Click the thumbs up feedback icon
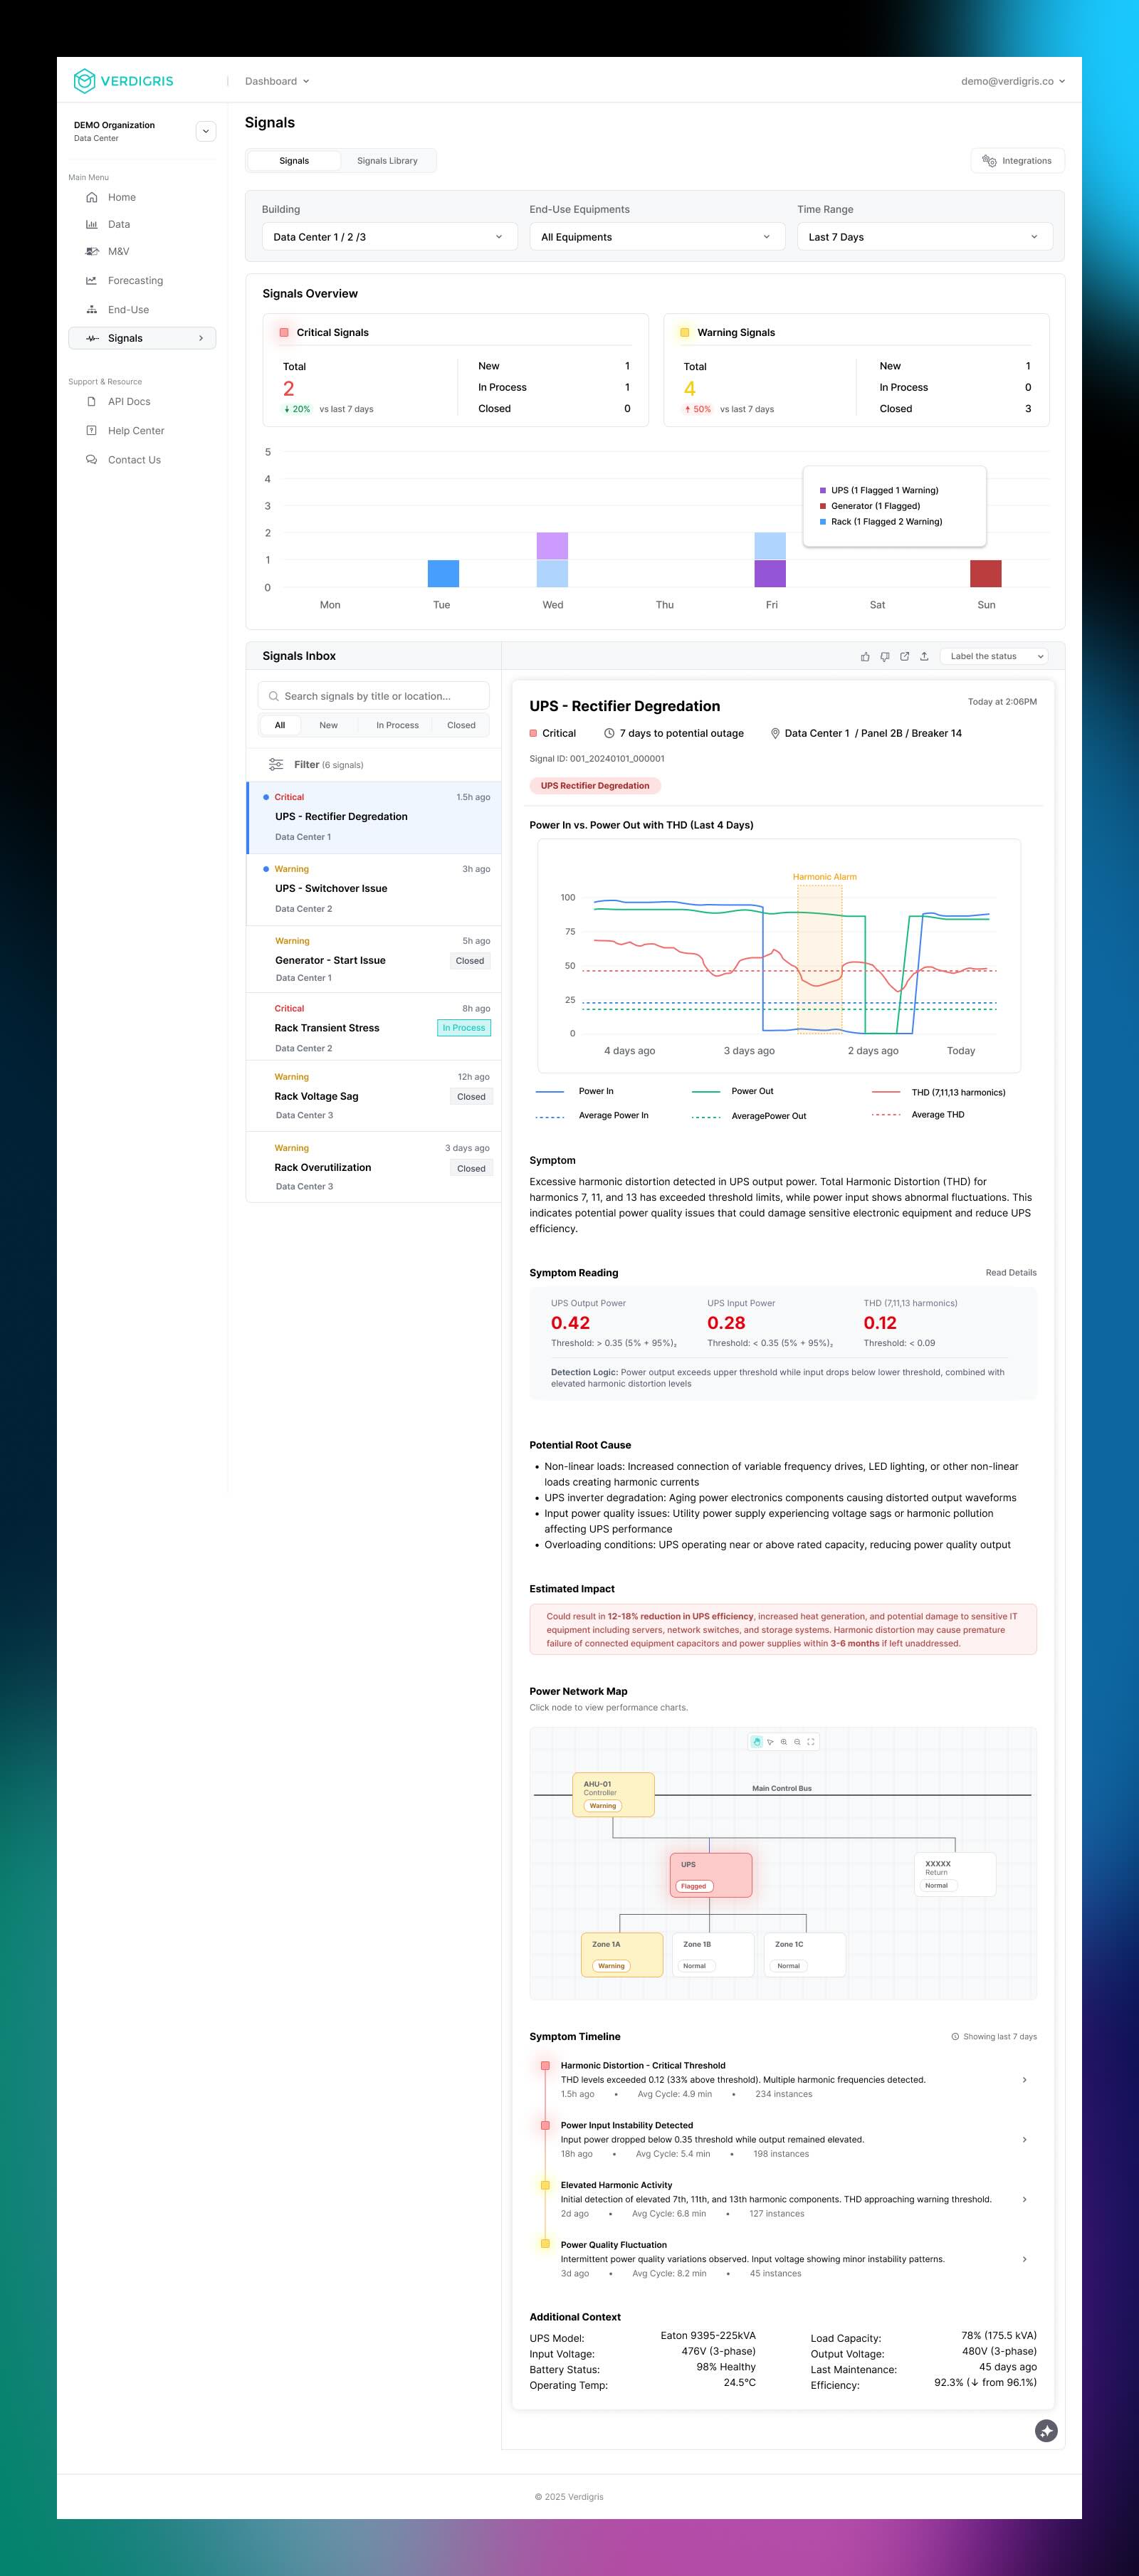 point(865,657)
